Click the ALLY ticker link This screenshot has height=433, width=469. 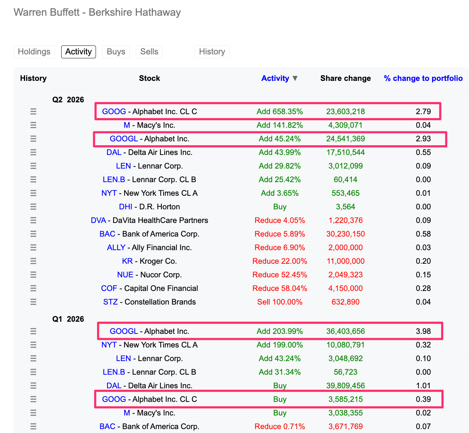tap(116, 248)
